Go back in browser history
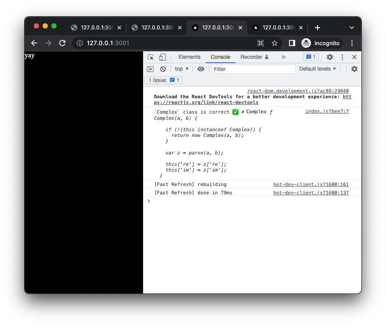 click(34, 43)
